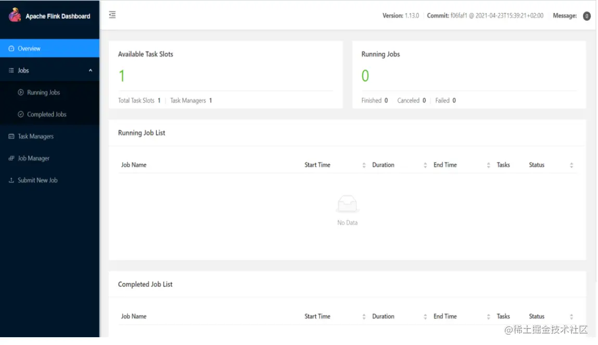Go to Completed Jobs page
This screenshot has width=598, height=345.
[x=47, y=114]
